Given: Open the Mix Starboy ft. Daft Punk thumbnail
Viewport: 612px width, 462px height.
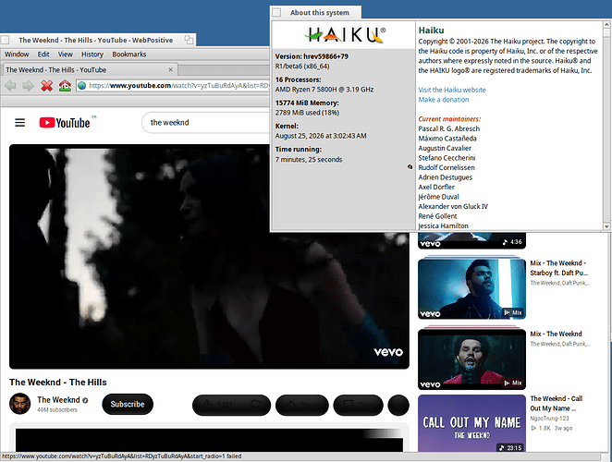Looking at the screenshot, I should tap(471, 287).
